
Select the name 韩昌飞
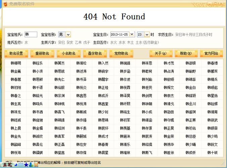pyautogui.click(x=59, y=112)
